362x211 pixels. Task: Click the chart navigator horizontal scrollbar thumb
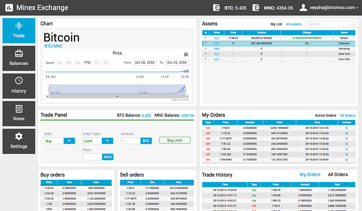(117, 96)
